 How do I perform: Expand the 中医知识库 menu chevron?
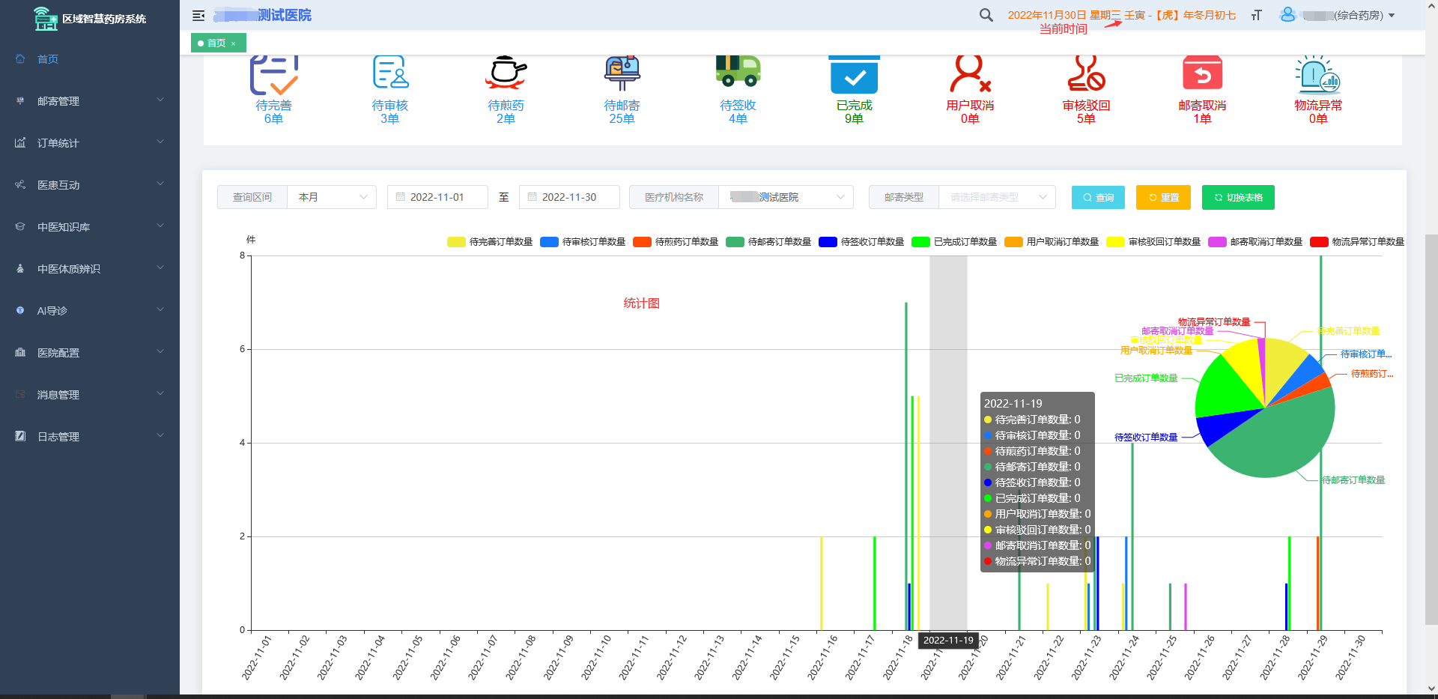pos(160,226)
